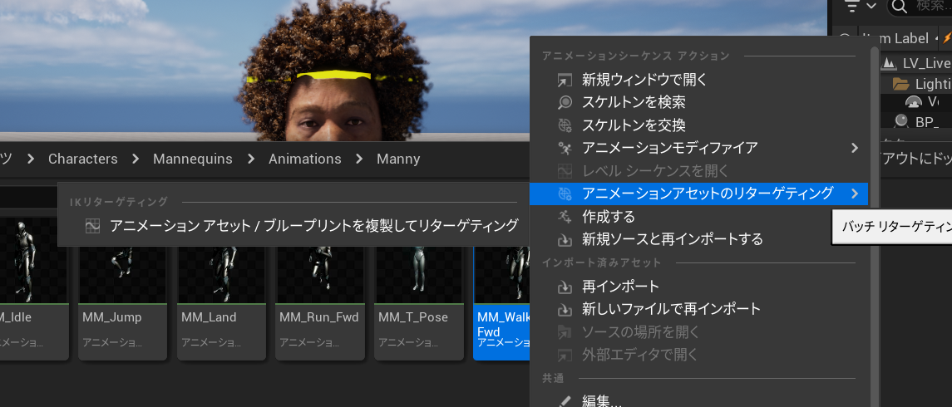952x407 pixels.
Task: Navigate to Mannequins in the breadcrumb path
Action: (193, 159)
